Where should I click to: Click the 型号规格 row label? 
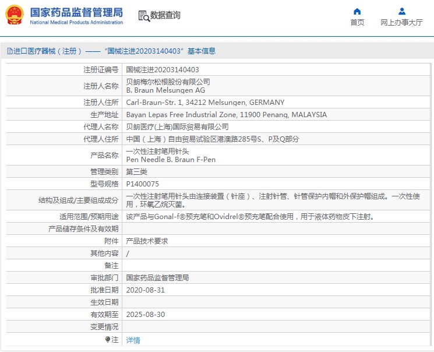104,184
